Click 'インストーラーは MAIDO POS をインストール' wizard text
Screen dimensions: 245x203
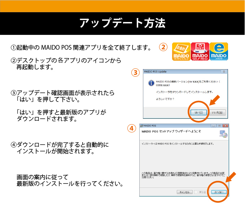click(178, 144)
